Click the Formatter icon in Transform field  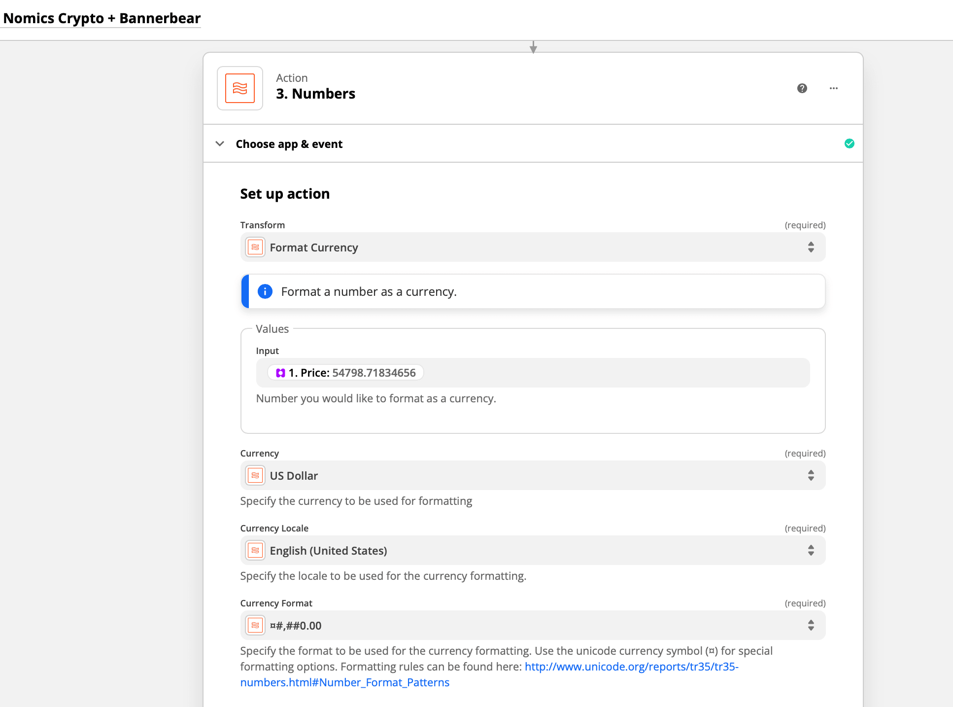point(255,247)
